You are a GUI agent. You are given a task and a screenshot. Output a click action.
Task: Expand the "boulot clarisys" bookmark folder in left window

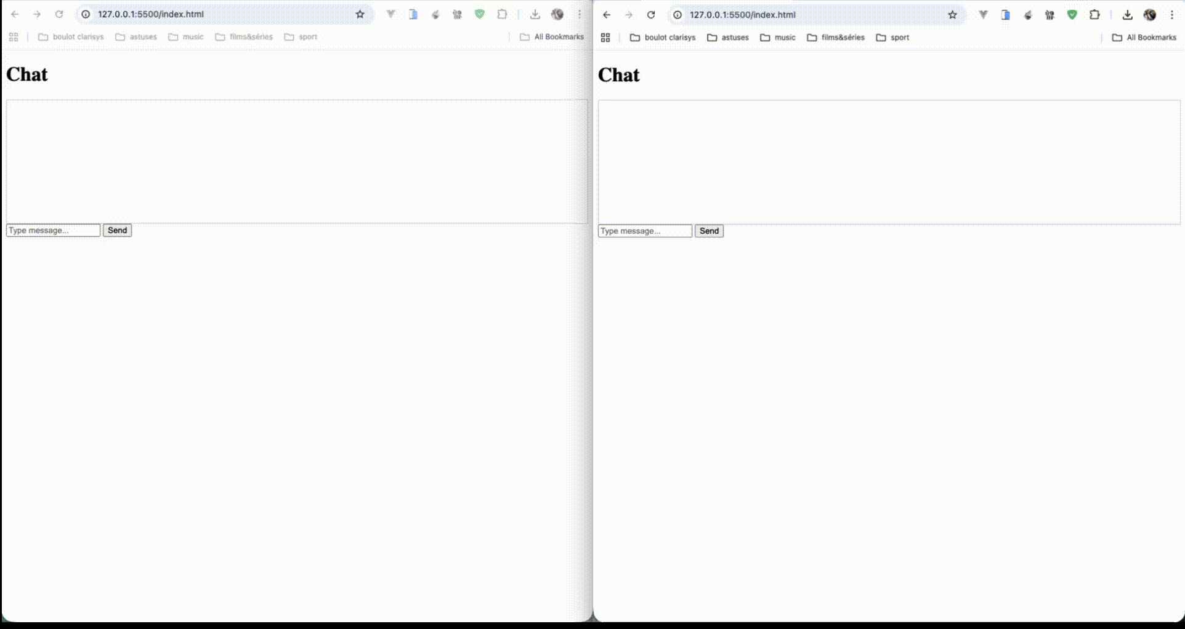pos(71,37)
